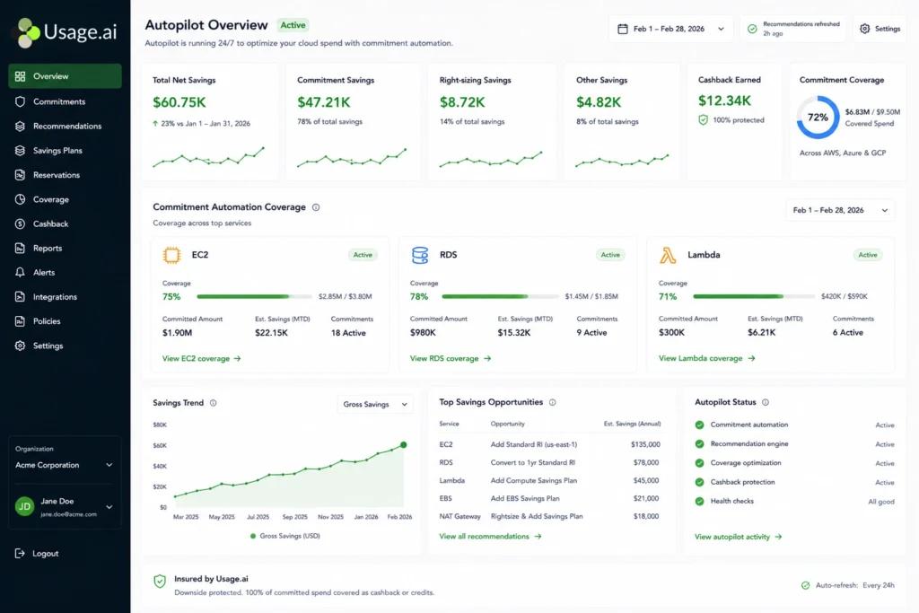
Task: Click the Total Net Savings sparkline
Action: click(x=208, y=157)
